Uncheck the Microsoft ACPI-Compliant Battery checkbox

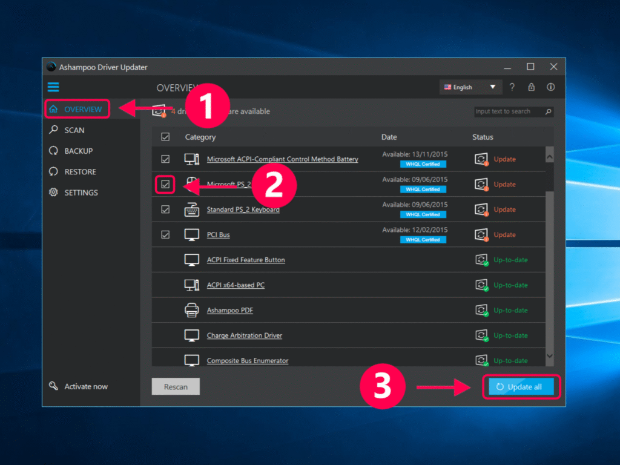(x=165, y=159)
